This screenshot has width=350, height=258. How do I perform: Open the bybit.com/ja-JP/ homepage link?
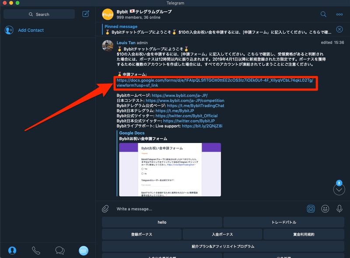(180, 95)
